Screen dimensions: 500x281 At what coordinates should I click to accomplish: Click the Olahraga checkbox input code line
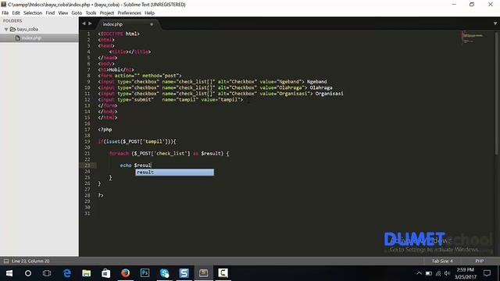pyautogui.click(x=216, y=87)
